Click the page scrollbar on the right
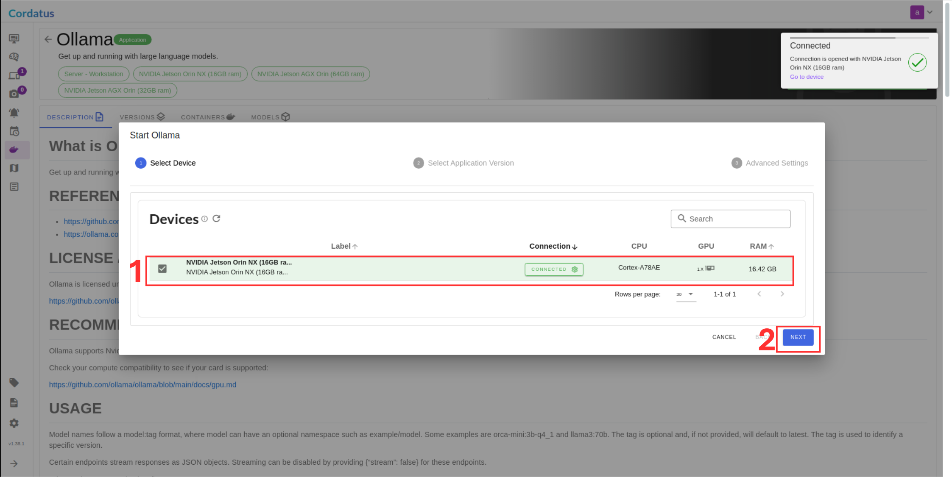This screenshot has height=477, width=952. [947, 50]
